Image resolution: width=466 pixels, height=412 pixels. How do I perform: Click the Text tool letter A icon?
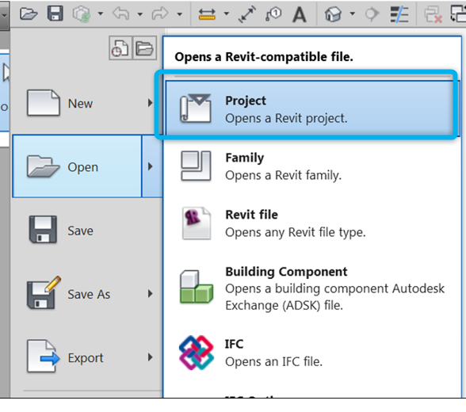coord(299,14)
